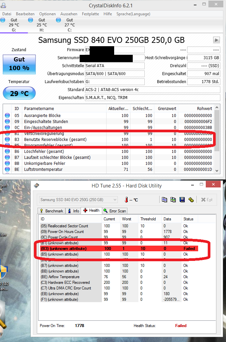Click the Parametername column header
This screenshot has width=226, height=342.
click(x=64, y=108)
